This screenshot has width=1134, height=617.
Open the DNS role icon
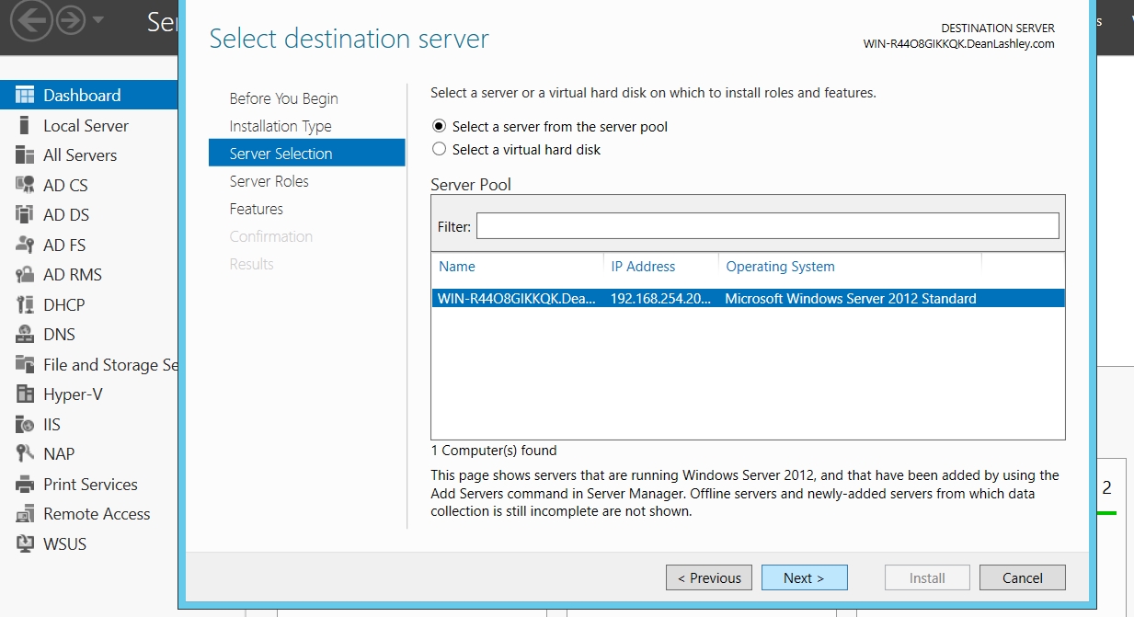[25, 335]
